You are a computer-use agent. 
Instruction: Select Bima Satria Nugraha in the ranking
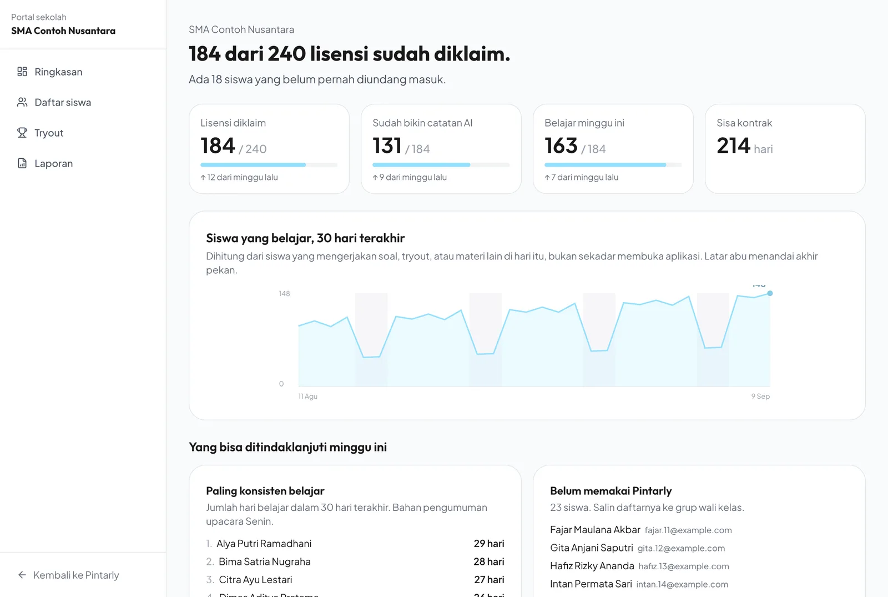pos(265,561)
